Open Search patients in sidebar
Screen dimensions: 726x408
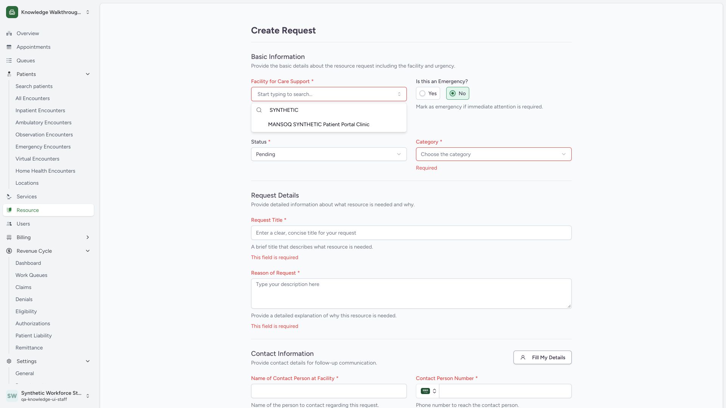[x=34, y=86]
